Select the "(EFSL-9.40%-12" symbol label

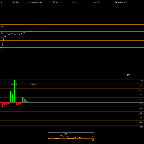(121, 2)
